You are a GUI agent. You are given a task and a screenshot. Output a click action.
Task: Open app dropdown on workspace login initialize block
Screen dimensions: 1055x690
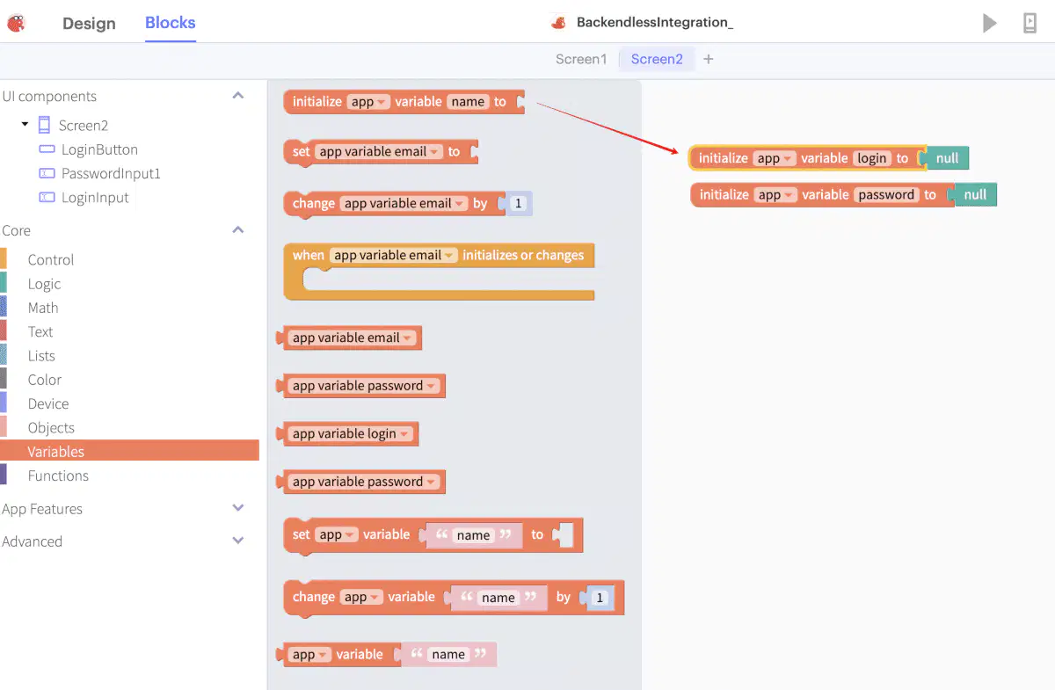pyautogui.click(x=775, y=158)
